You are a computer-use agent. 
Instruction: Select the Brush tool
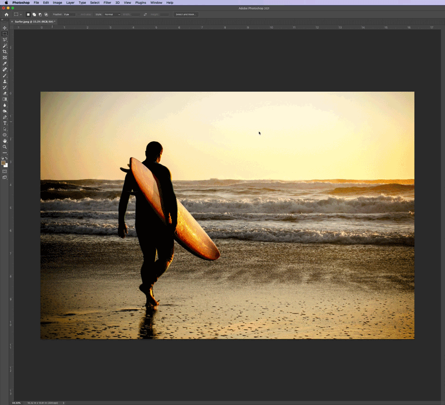[x=4, y=76]
